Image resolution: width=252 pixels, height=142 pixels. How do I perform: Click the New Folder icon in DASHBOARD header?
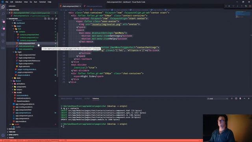pyautogui.click(x=49, y=19)
